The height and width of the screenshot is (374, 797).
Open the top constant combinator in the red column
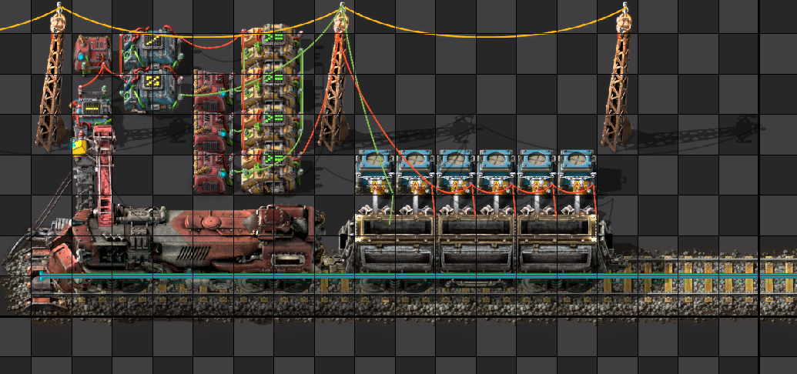[213, 92]
